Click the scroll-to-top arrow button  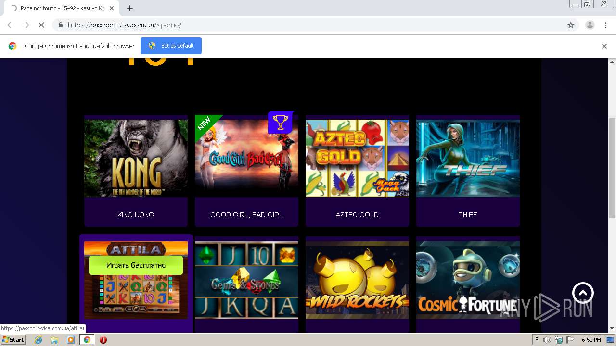(583, 293)
